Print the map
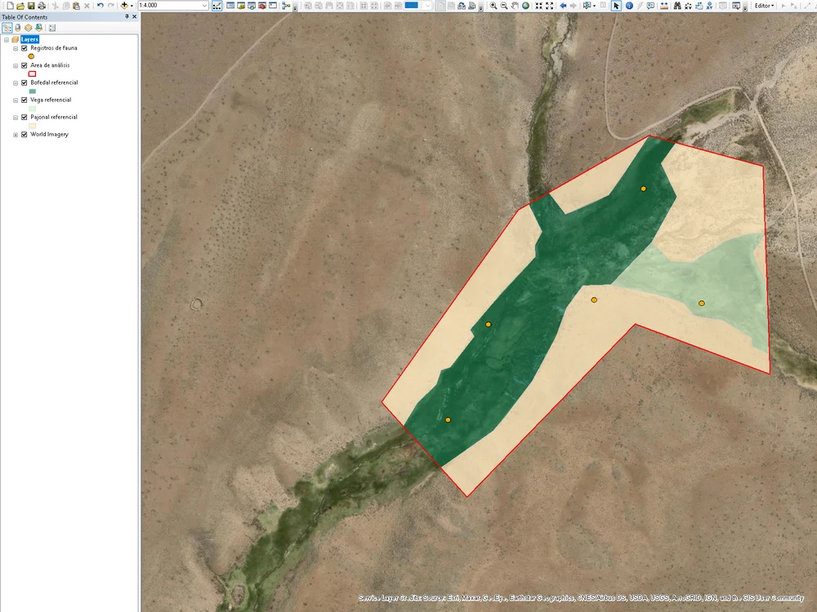The image size is (817, 612). click(42, 6)
